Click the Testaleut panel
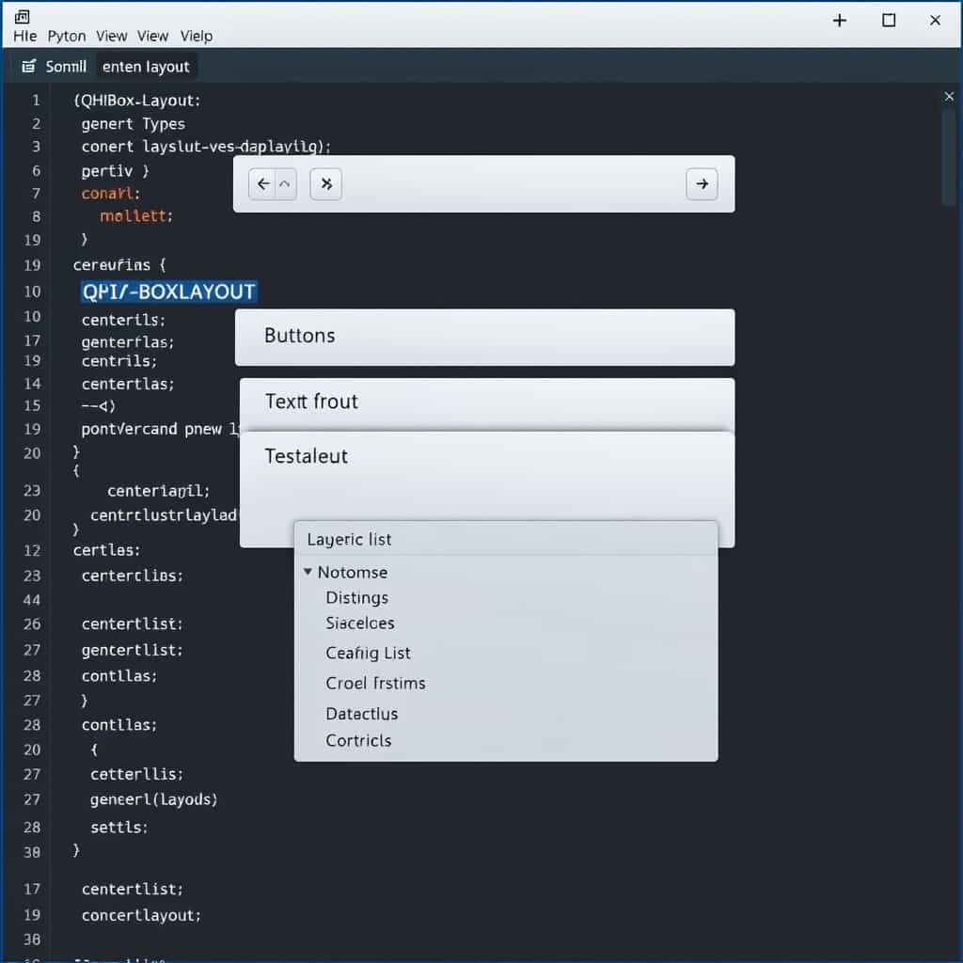 point(486,476)
